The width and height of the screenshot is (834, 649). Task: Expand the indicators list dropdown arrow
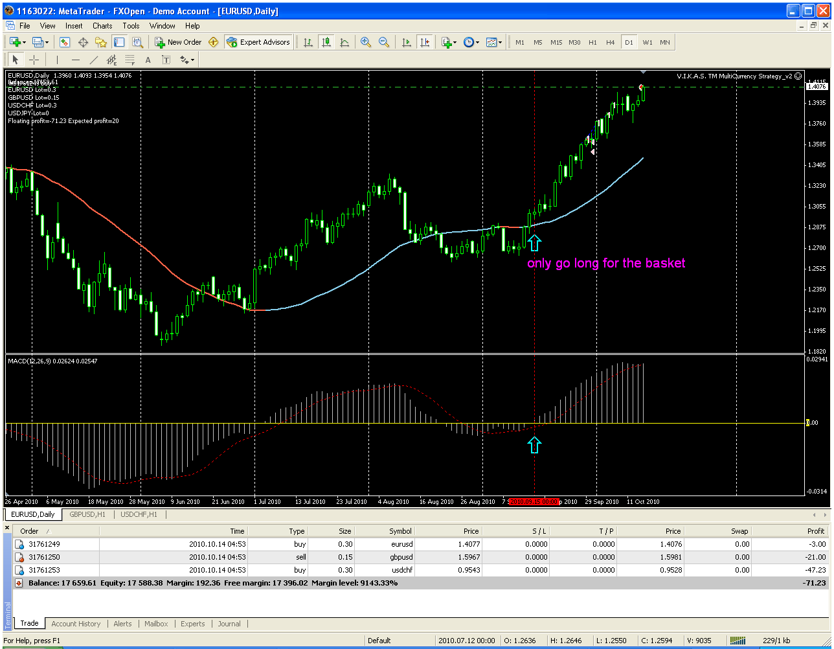pyautogui.click(x=455, y=42)
